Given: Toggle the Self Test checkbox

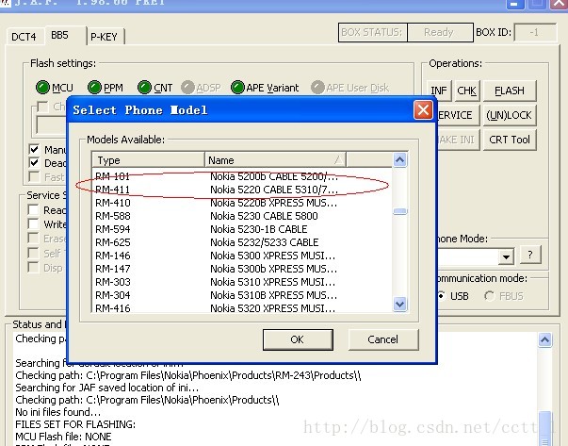Looking at the screenshot, I should pyautogui.click(x=33, y=253).
